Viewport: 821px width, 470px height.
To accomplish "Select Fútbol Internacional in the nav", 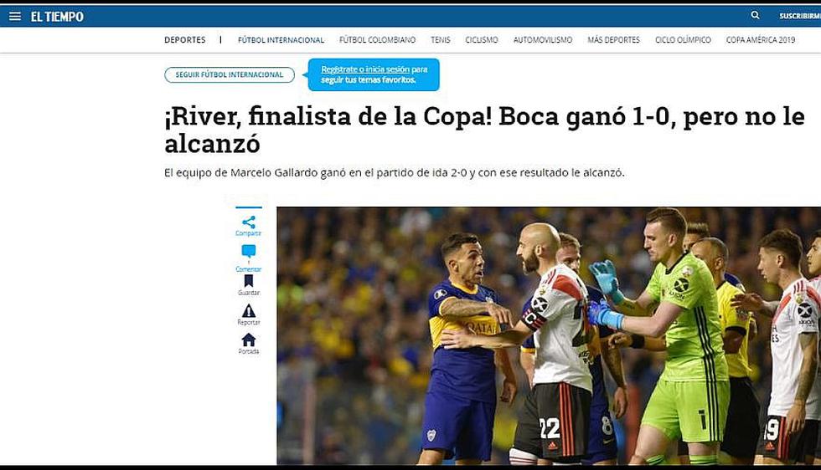I will coord(281,40).
